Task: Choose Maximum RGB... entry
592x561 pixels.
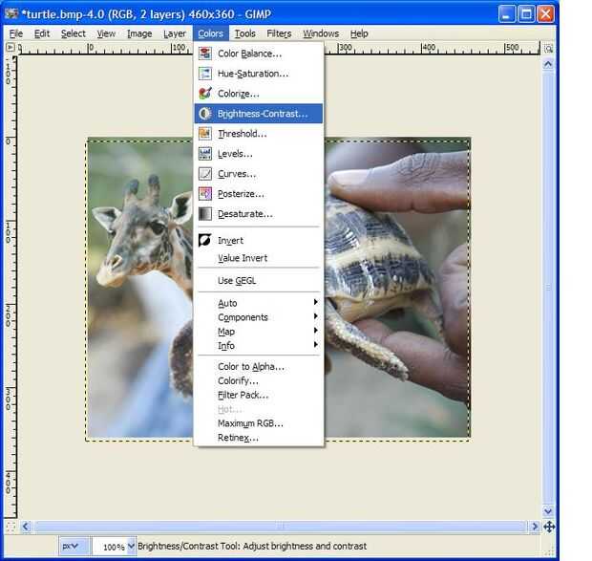Action: (x=259, y=423)
